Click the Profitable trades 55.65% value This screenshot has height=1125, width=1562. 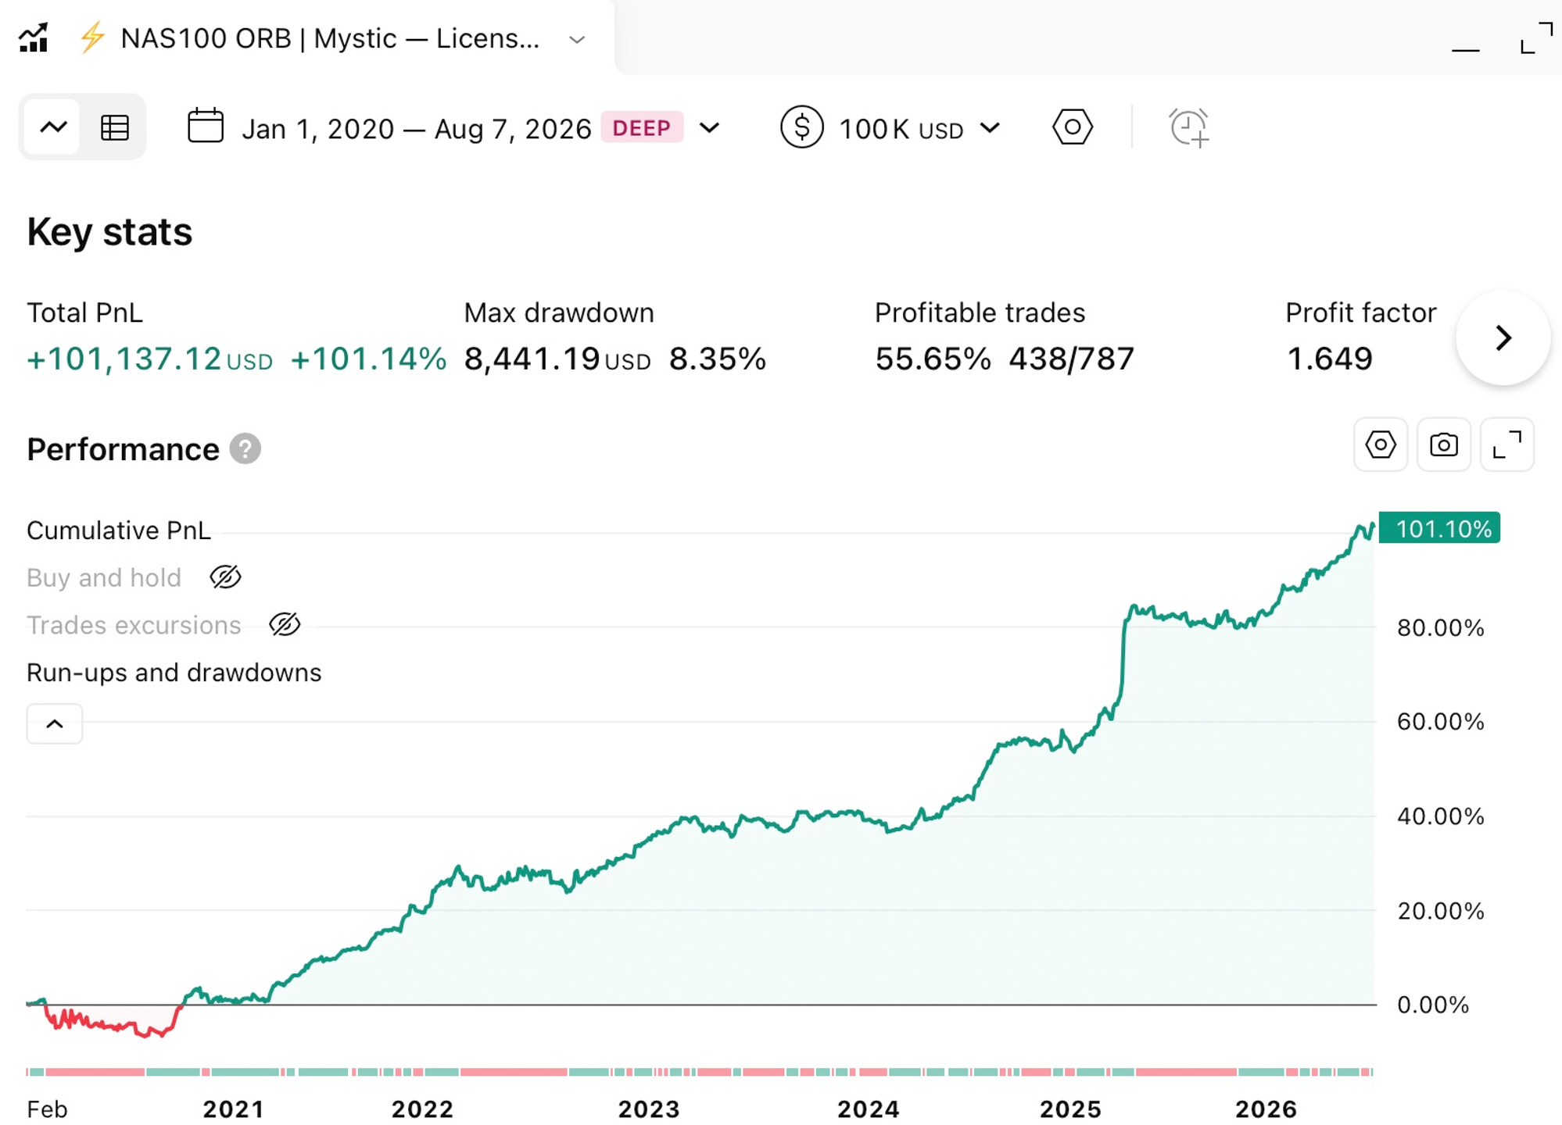click(933, 359)
